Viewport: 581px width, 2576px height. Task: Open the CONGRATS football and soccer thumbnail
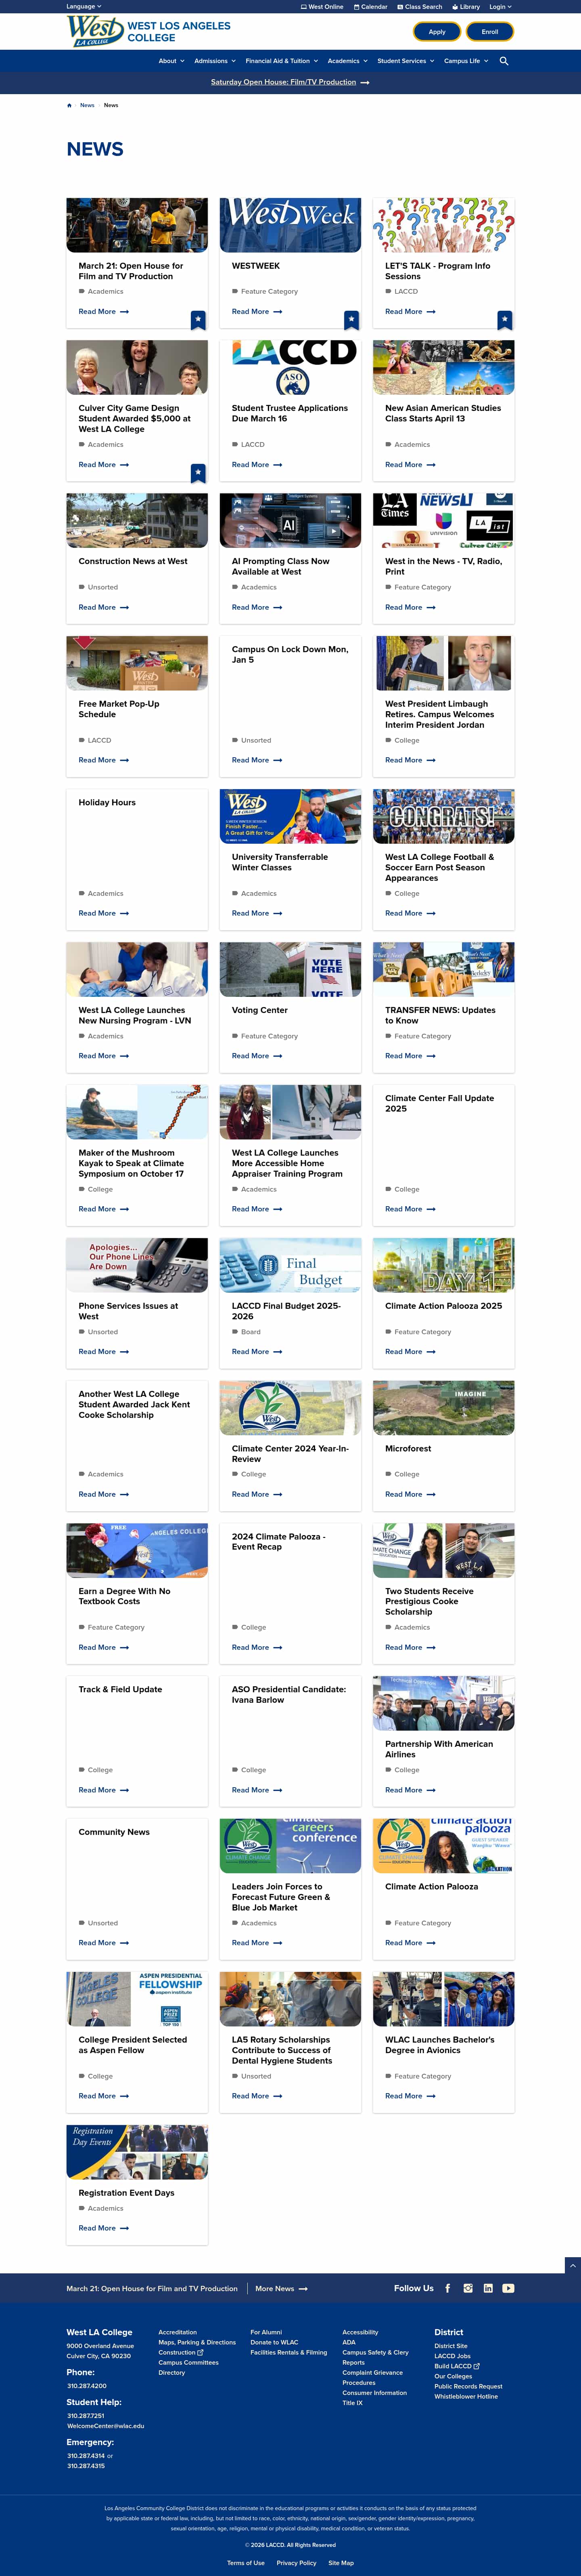tap(444, 816)
